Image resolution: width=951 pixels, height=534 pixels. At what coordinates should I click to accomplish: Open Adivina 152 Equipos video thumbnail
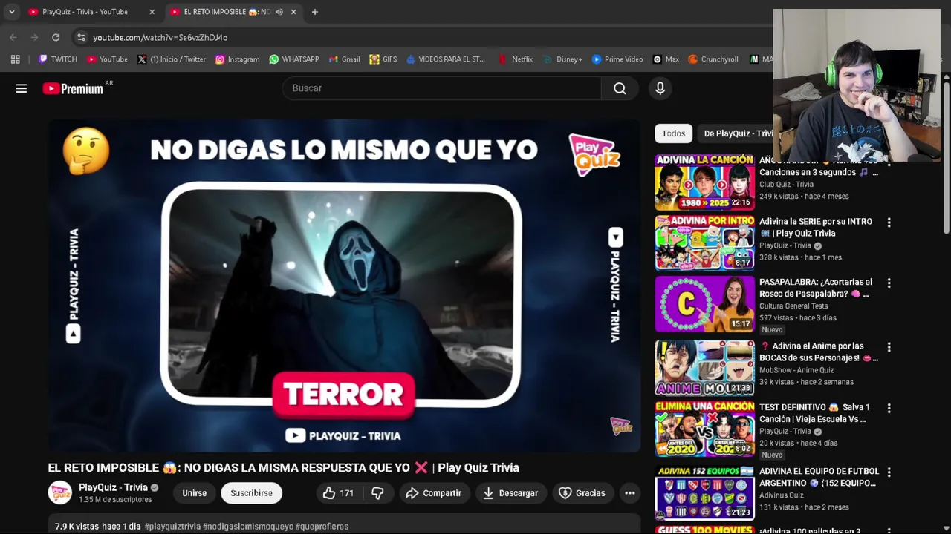[x=704, y=492]
